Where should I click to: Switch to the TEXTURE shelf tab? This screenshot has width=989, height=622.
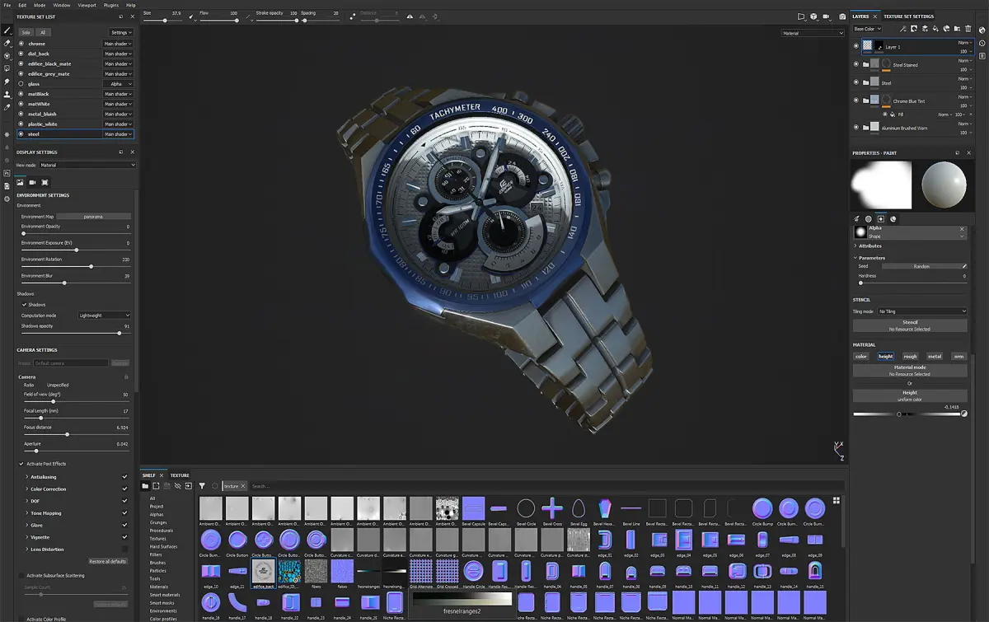click(180, 475)
